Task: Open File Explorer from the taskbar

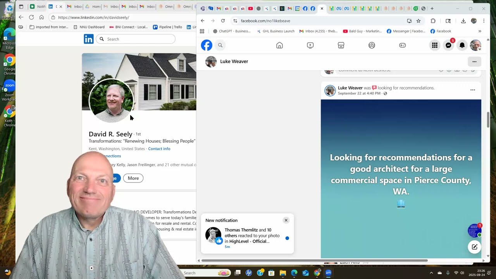Action: (282, 273)
